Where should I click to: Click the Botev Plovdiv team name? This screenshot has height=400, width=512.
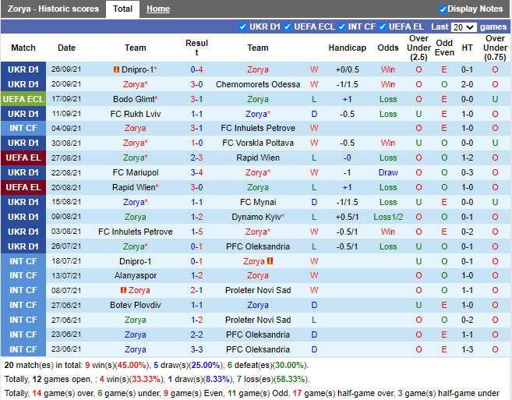coord(135,306)
